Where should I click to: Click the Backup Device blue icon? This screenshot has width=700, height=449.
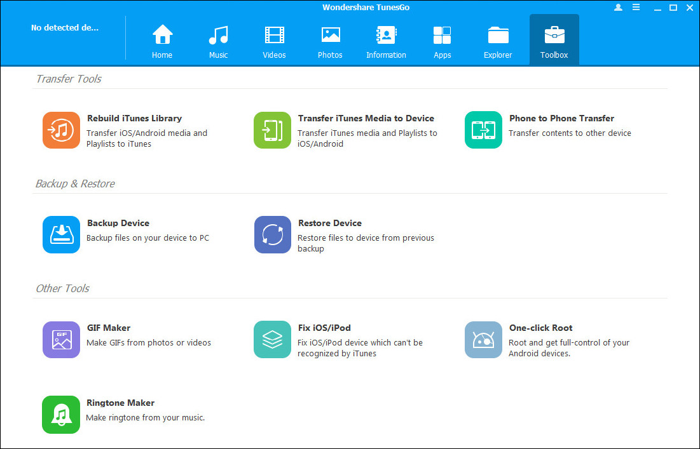(61, 235)
